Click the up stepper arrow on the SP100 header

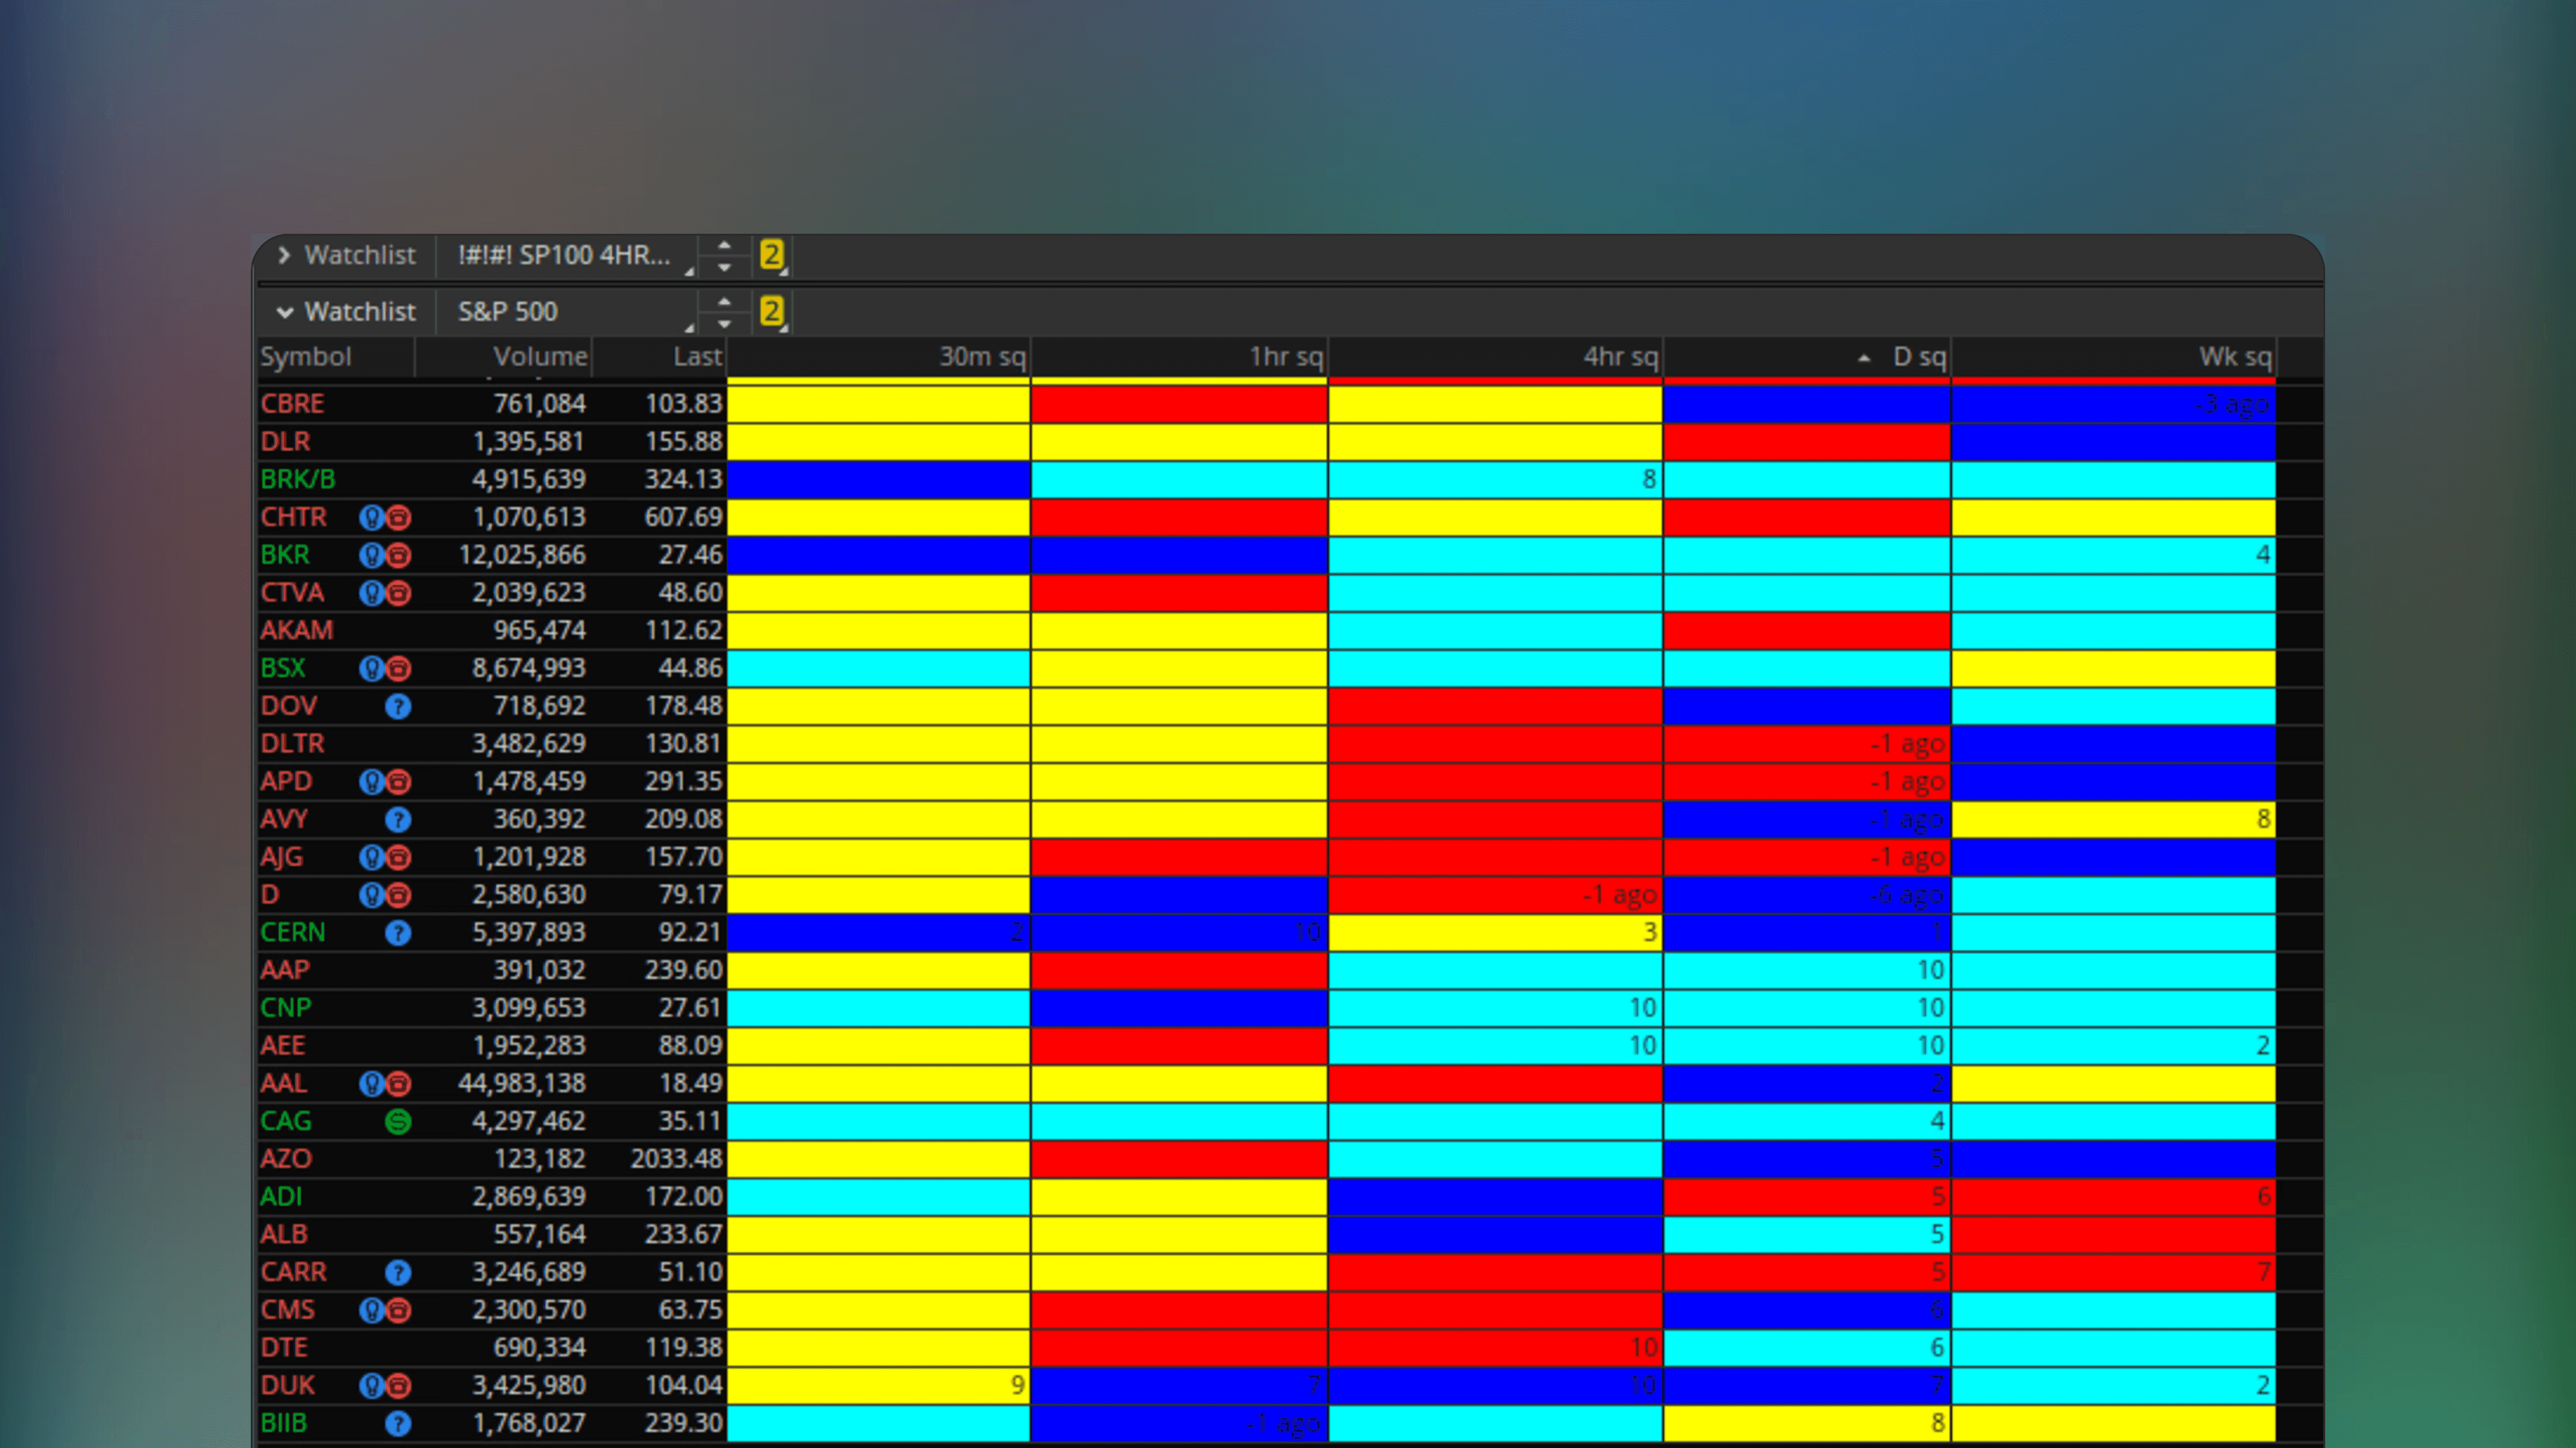(724, 245)
